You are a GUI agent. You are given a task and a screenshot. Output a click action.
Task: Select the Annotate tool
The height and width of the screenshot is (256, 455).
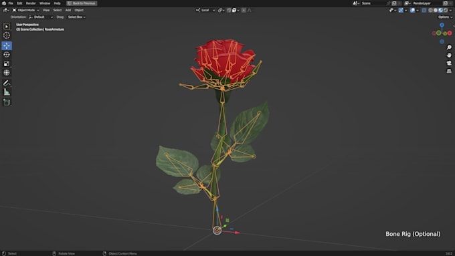[7, 83]
